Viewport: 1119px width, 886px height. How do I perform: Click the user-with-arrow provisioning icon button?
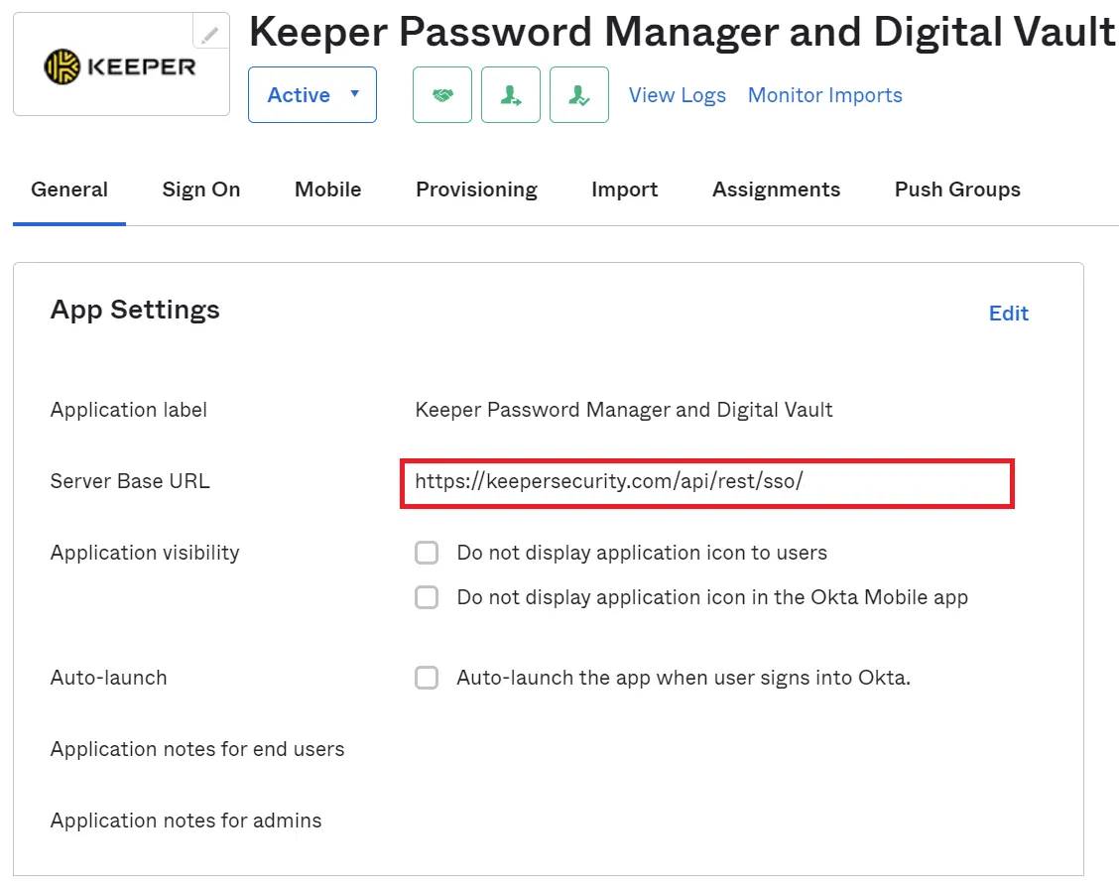pyautogui.click(x=511, y=95)
